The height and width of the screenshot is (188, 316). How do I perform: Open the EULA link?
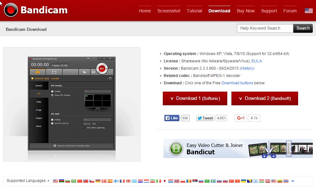click(x=257, y=61)
